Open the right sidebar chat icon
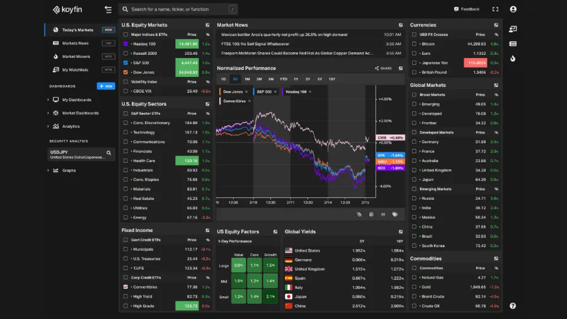This screenshot has width=567, height=319. tap(513, 29)
